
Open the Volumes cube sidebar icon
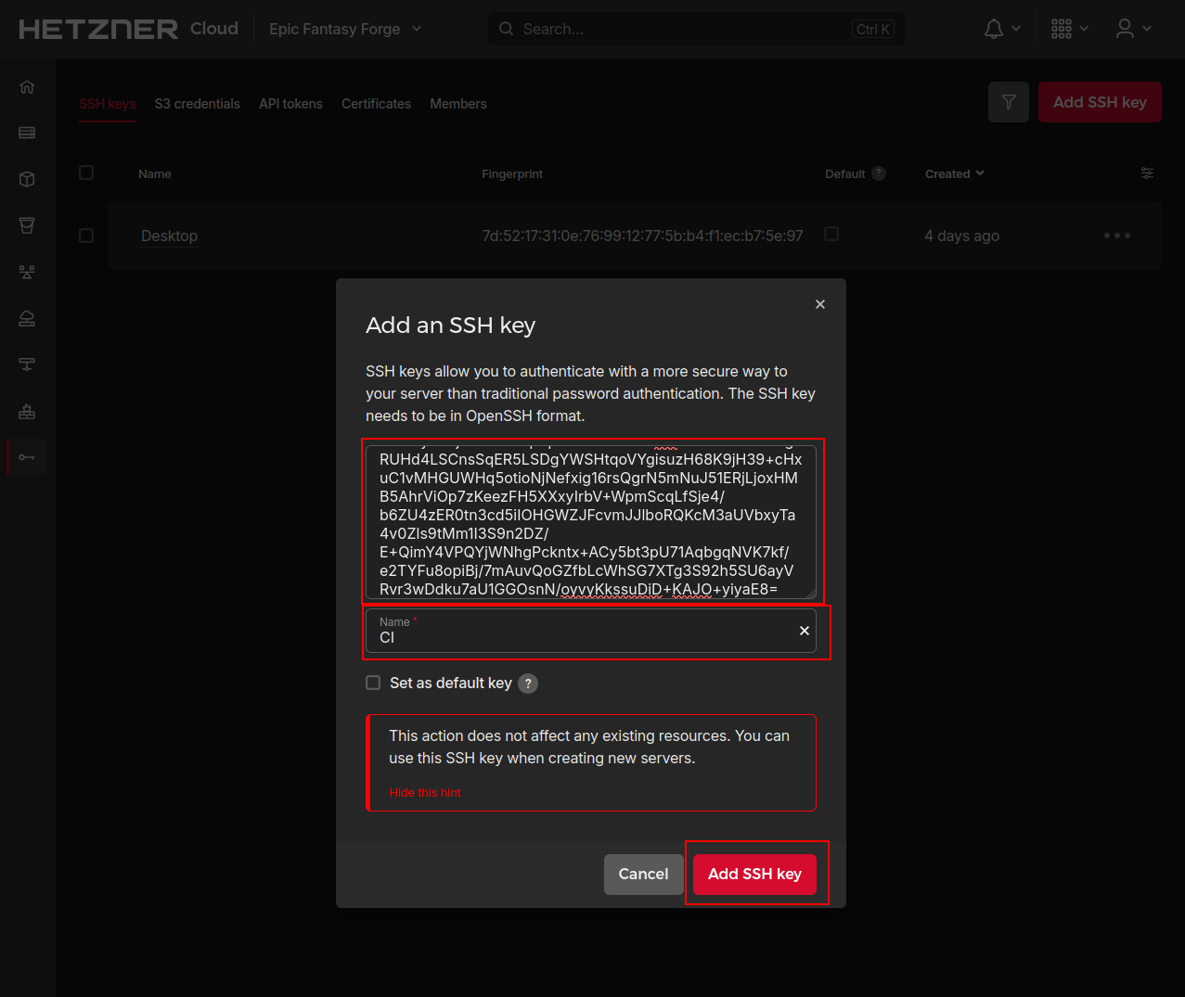coord(27,179)
